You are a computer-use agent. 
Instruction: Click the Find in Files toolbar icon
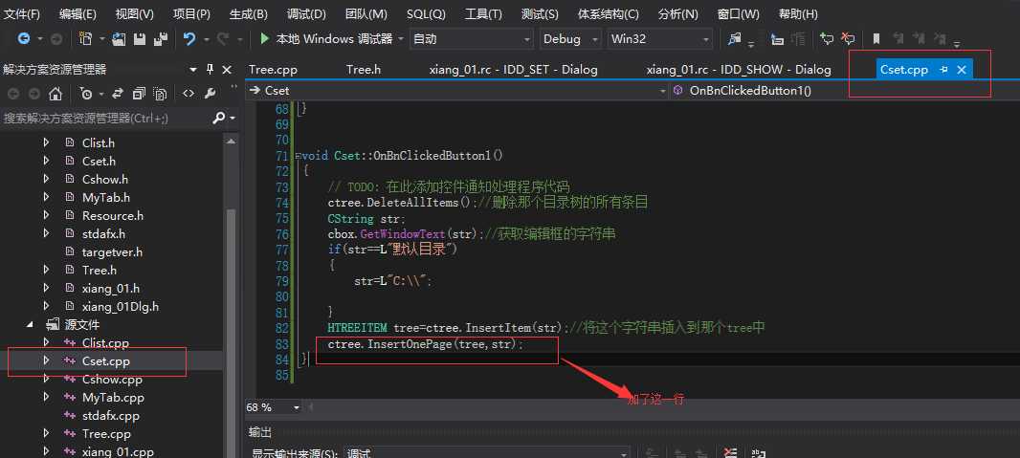click(x=735, y=39)
